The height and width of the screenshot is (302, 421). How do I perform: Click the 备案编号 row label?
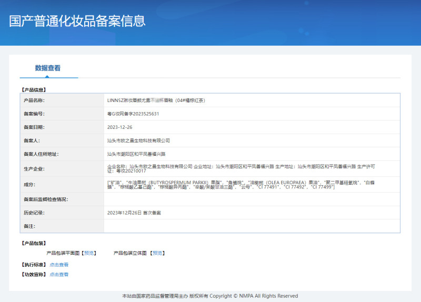tap(34, 114)
